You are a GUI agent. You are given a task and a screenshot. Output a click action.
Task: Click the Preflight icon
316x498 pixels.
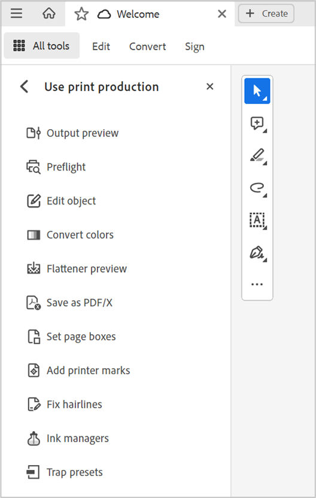click(34, 167)
